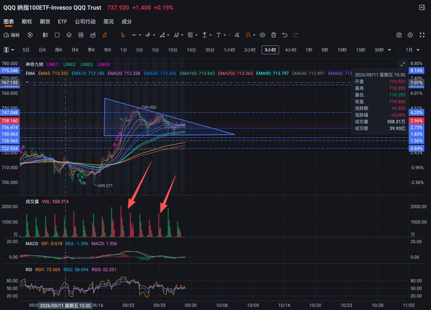Click the orange magnet snap icon
The image size is (431, 310).
point(248,35)
